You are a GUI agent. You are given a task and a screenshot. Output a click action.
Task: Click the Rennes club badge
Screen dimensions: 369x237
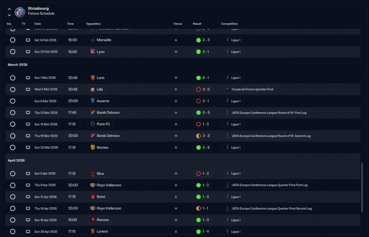[93, 220]
